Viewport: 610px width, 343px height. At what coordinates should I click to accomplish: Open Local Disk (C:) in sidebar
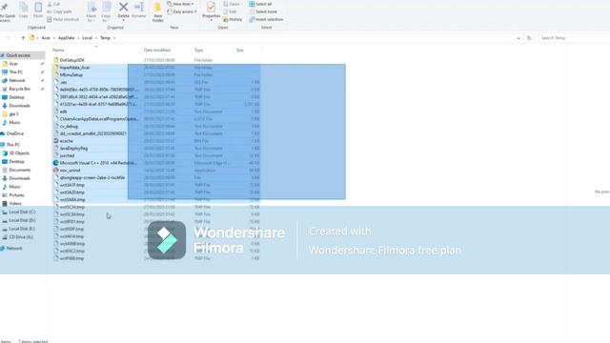pos(23,212)
